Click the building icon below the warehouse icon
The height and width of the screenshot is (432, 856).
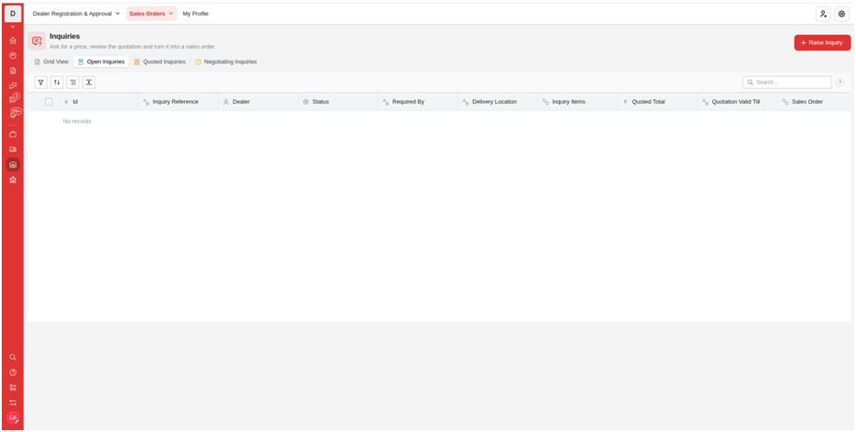tap(13, 179)
